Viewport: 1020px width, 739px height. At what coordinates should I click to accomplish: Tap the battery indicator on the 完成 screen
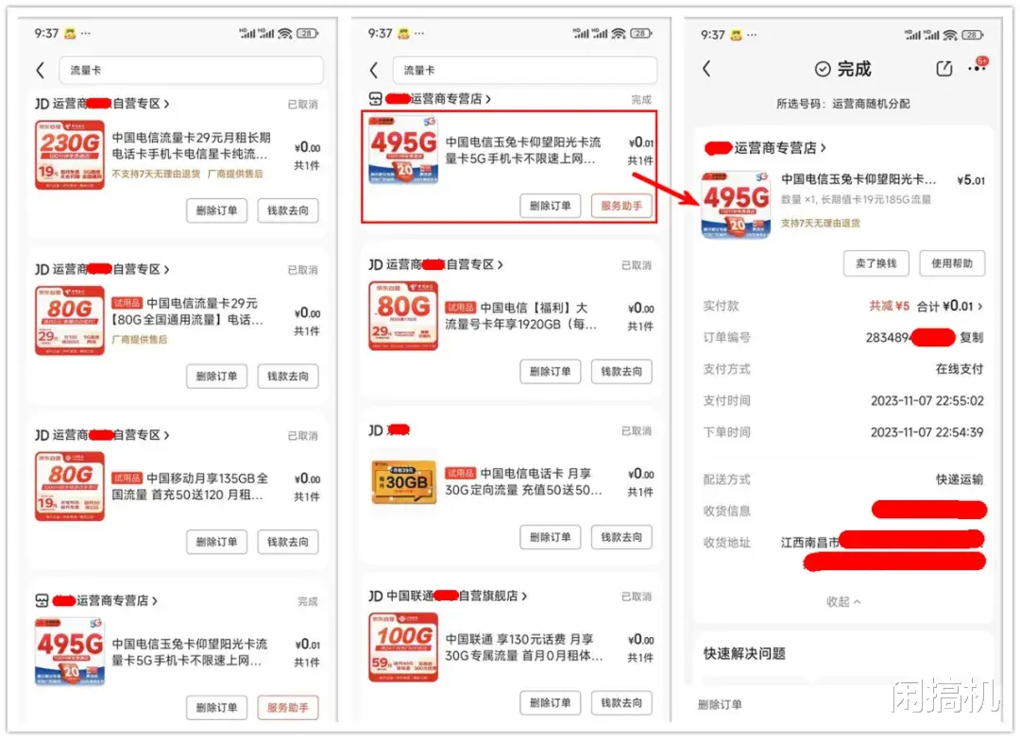(x=972, y=35)
